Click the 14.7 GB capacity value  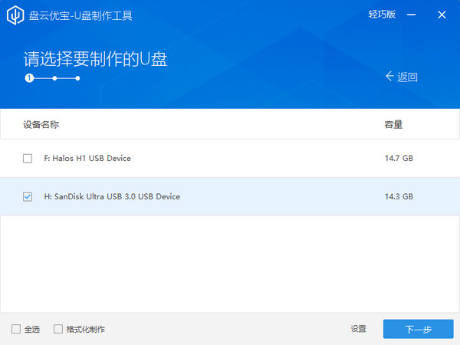click(399, 159)
